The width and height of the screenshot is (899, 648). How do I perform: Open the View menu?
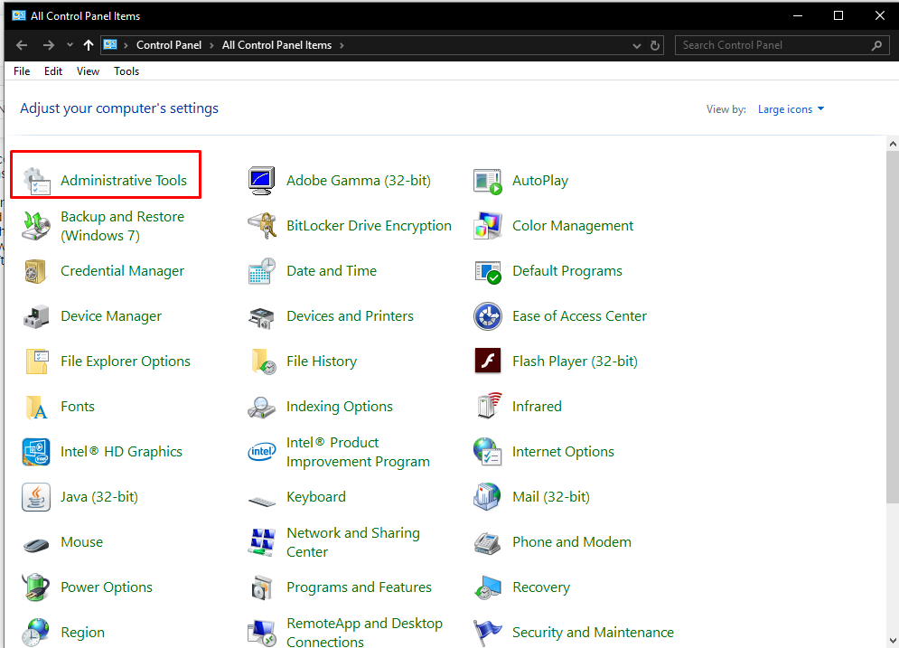pyautogui.click(x=88, y=71)
